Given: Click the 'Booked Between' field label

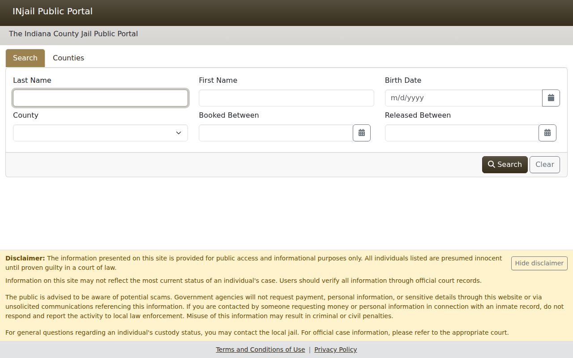Looking at the screenshot, I should [x=229, y=115].
